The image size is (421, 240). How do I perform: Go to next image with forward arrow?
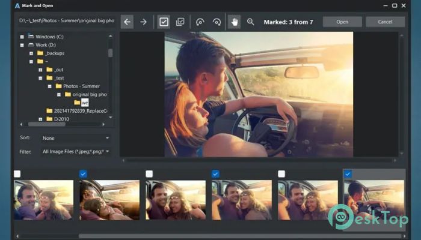click(143, 22)
